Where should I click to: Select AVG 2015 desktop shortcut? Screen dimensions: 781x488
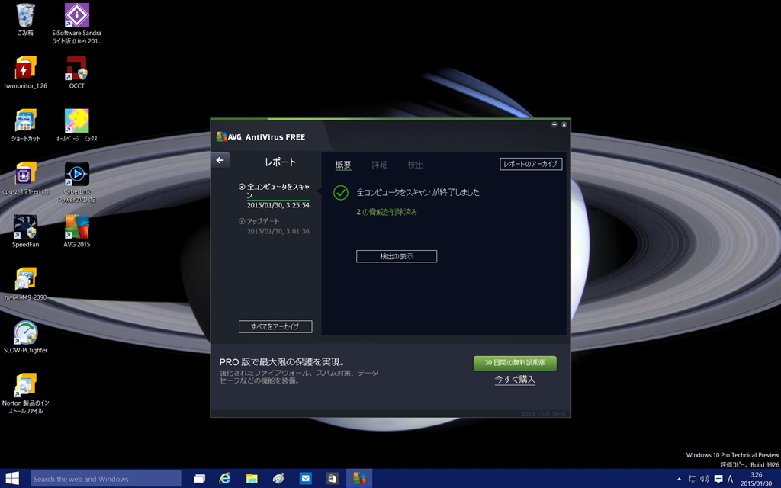pos(77,231)
